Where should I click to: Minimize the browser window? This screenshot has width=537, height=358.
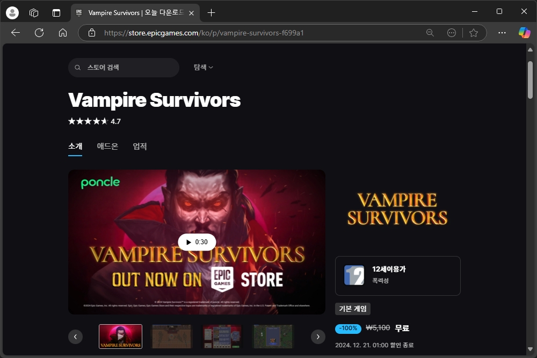[475, 11]
